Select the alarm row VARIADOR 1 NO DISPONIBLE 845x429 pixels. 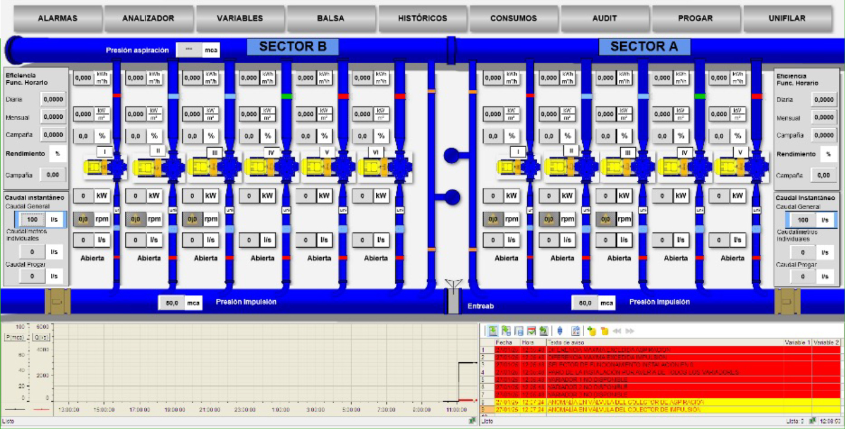coord(592,379)
